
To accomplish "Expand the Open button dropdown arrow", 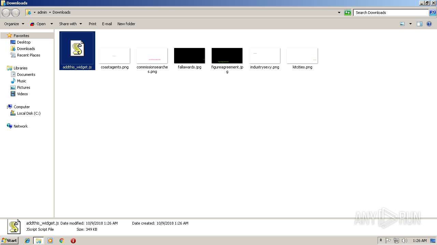I will pos(52,24).
